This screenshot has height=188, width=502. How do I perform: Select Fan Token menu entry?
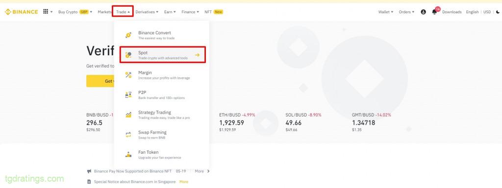(162, 154)
